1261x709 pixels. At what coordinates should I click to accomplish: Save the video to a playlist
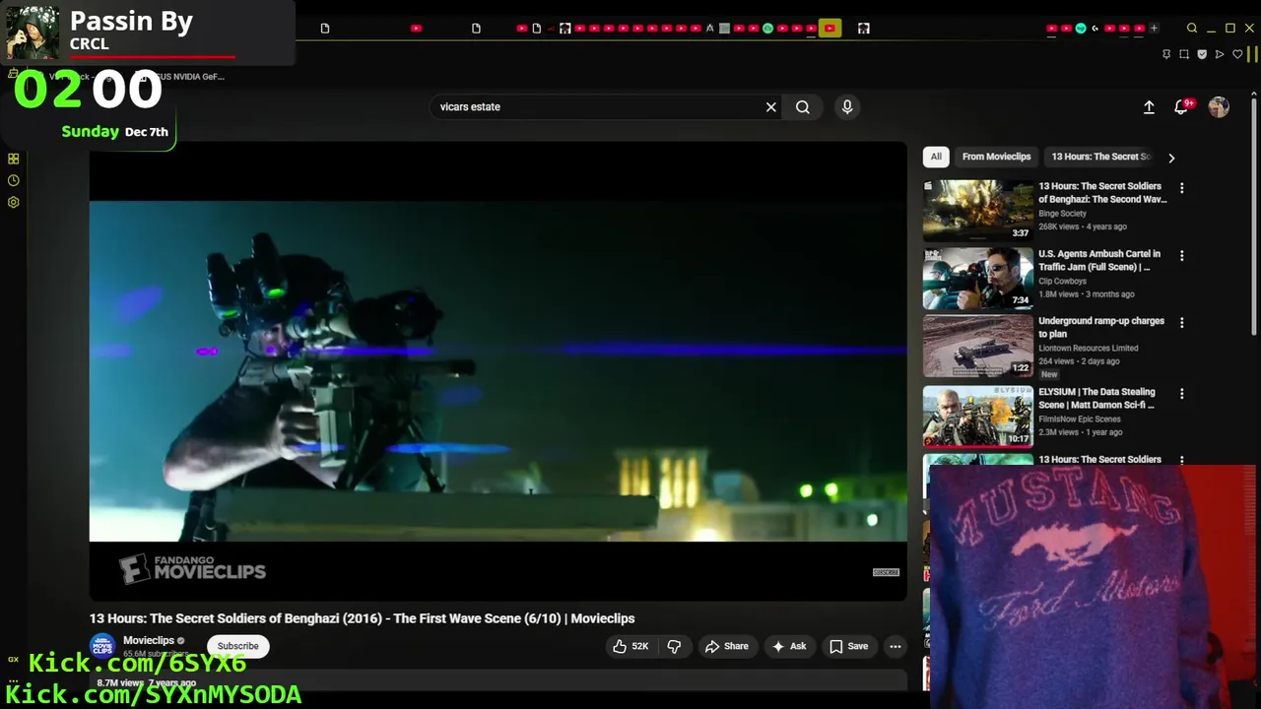point(848,646)
